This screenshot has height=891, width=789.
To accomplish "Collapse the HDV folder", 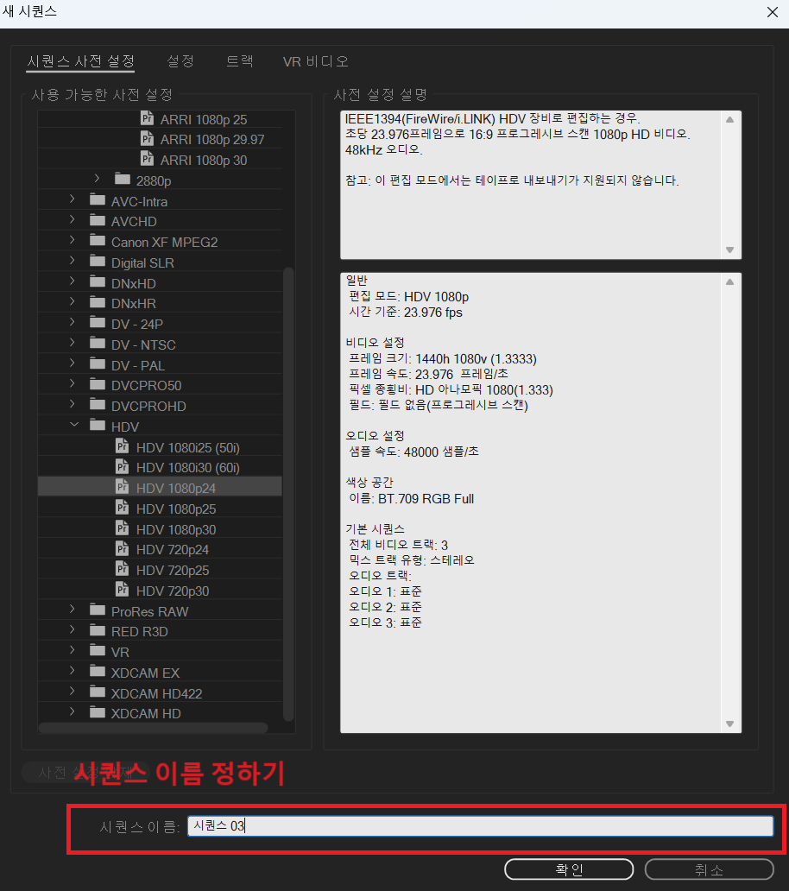I will click(x=73, y=424).
